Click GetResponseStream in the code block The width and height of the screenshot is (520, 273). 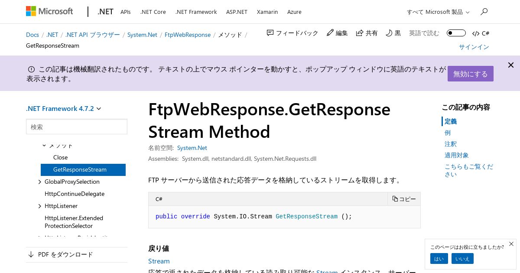pyautogui.click(x=306, y=216)
